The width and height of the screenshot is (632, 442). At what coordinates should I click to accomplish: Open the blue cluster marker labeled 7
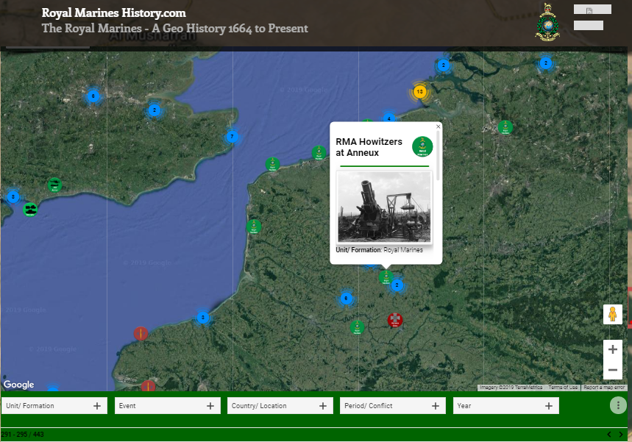(232, 137)
